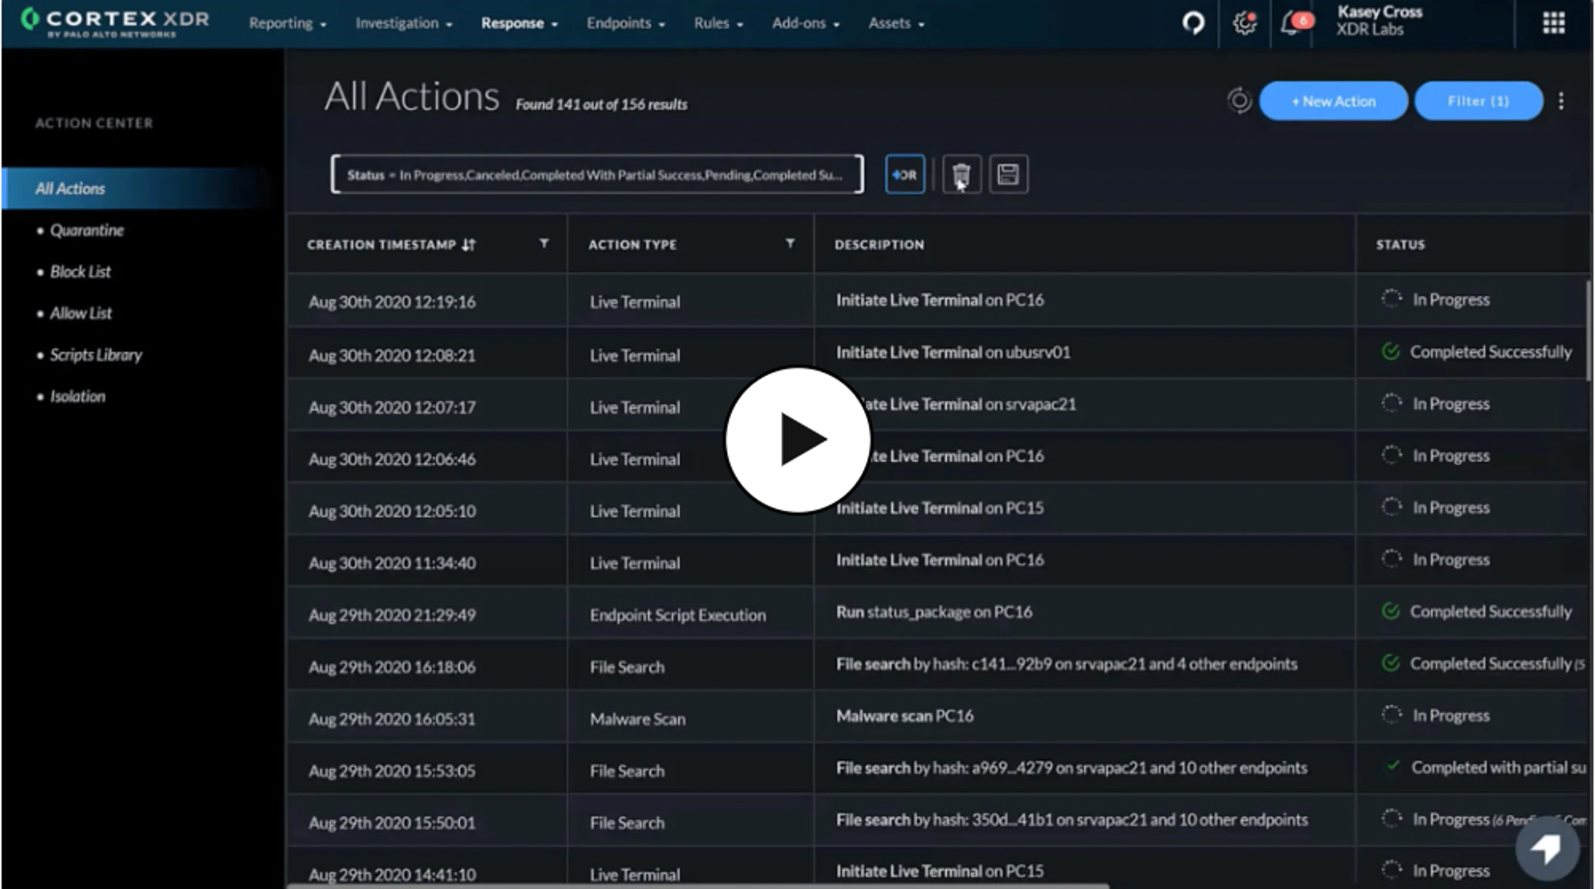Screen dimensions: 1595x889
Task: Click the New Action button
Action: coord(1333,100)
